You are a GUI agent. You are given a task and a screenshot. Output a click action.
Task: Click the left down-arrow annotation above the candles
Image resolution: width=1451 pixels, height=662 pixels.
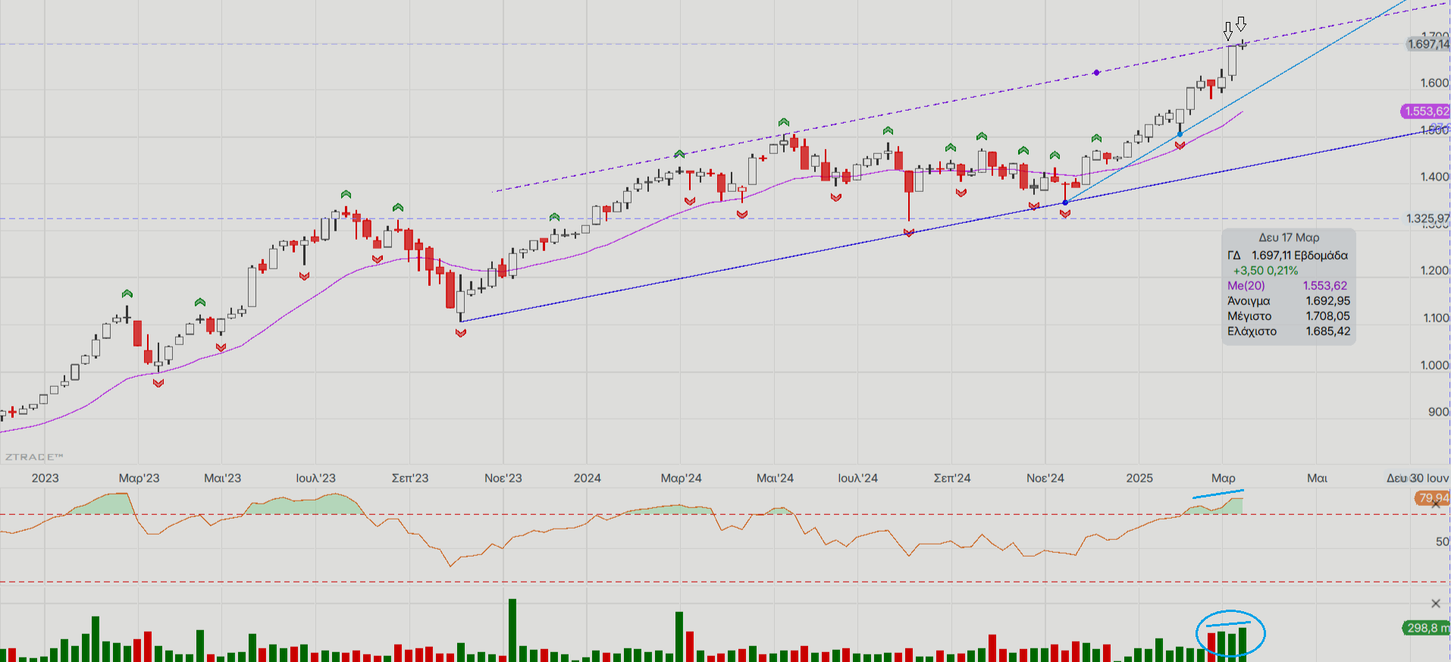1228,31
